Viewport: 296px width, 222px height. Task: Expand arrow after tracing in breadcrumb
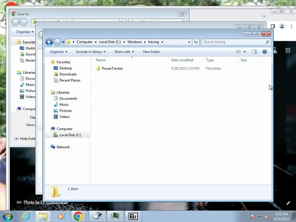[162, 42]
